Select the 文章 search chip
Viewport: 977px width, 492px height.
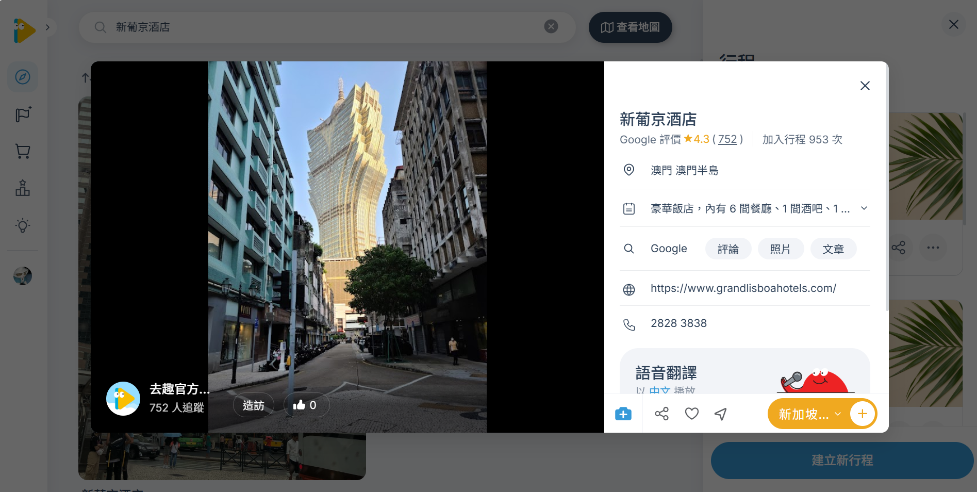833,249
